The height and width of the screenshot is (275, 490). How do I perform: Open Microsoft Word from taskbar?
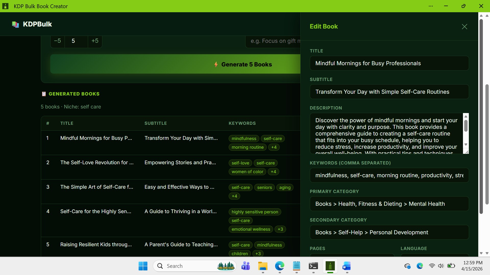click(x=347, y=266)
